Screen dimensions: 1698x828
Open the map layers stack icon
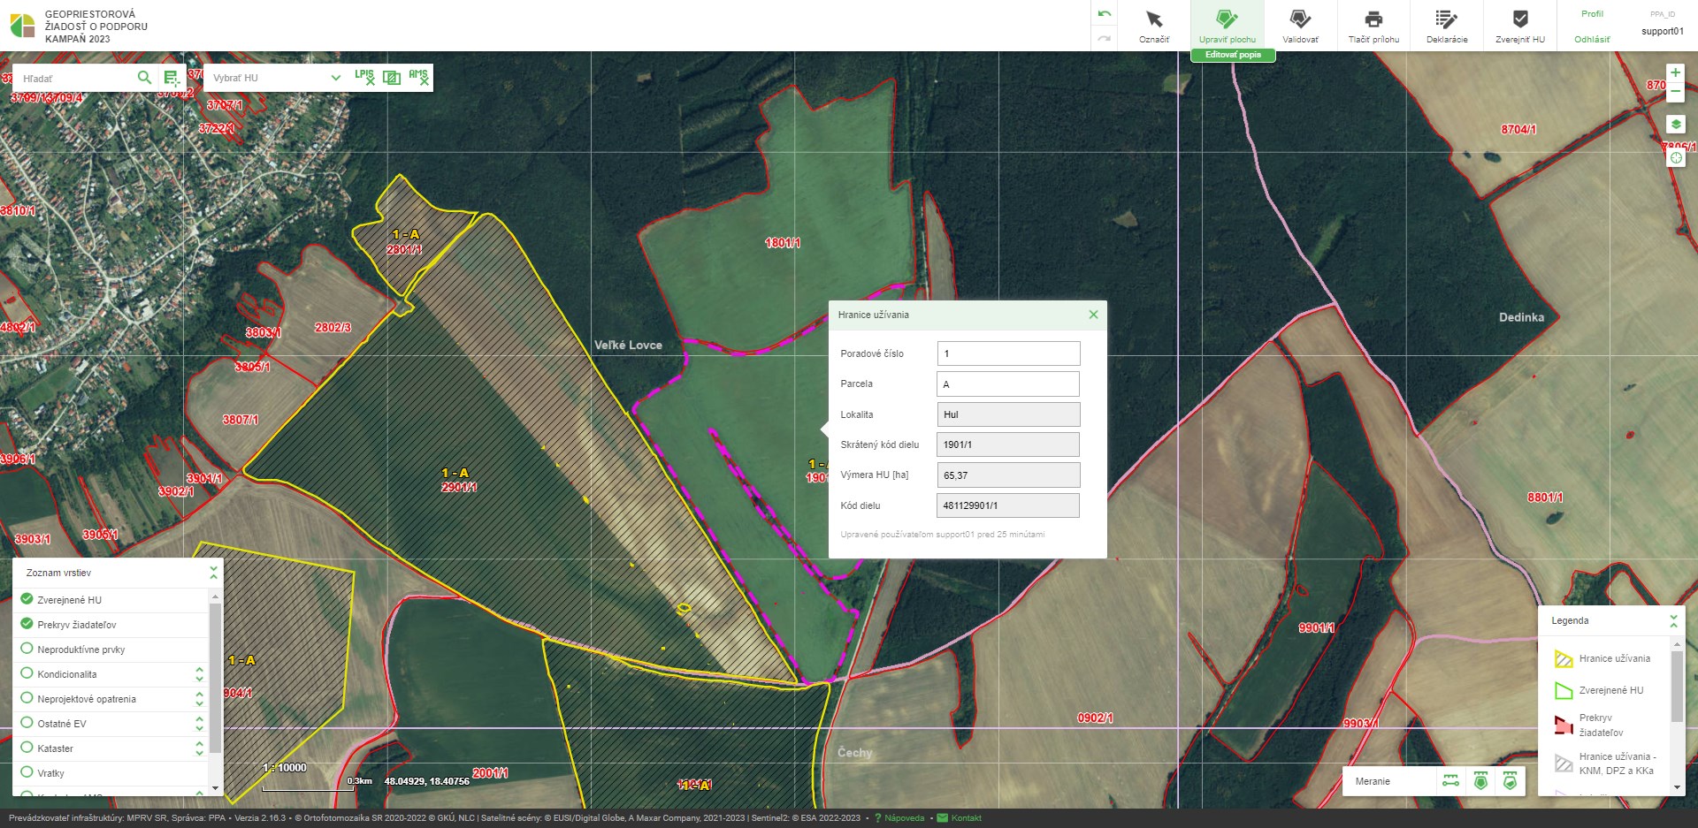tap(1675, 125)
